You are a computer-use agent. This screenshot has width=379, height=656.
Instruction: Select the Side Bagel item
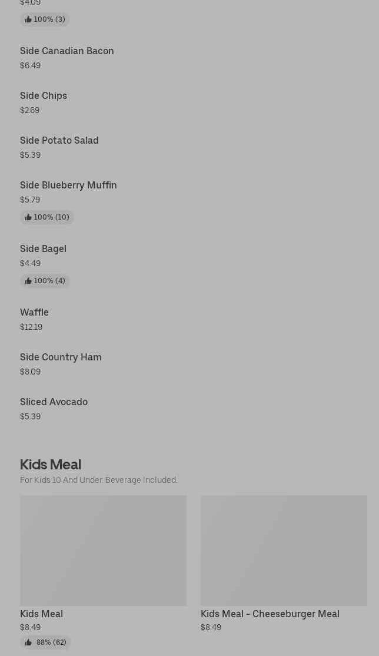point(43,249)
